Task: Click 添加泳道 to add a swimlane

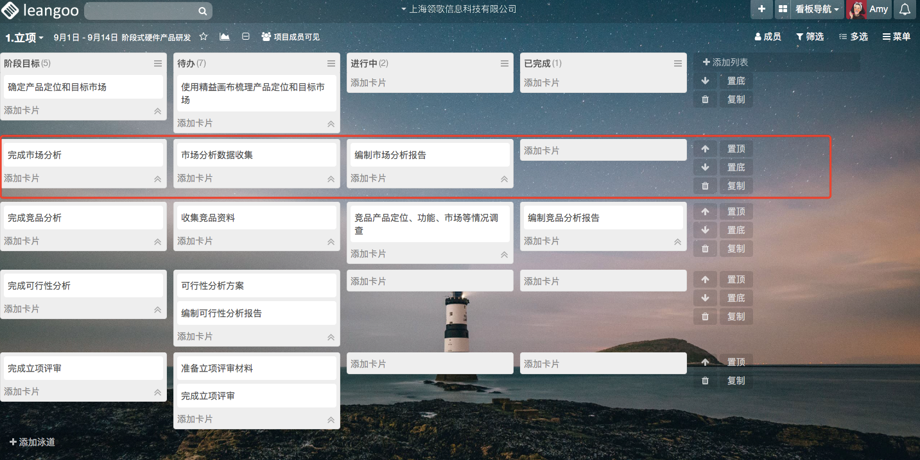Action: [32, 442]
